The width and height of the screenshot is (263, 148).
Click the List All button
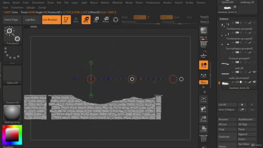(x=227, y=104)
